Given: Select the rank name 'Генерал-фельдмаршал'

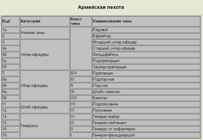Looking at the screenshot, I should point(146,135).
